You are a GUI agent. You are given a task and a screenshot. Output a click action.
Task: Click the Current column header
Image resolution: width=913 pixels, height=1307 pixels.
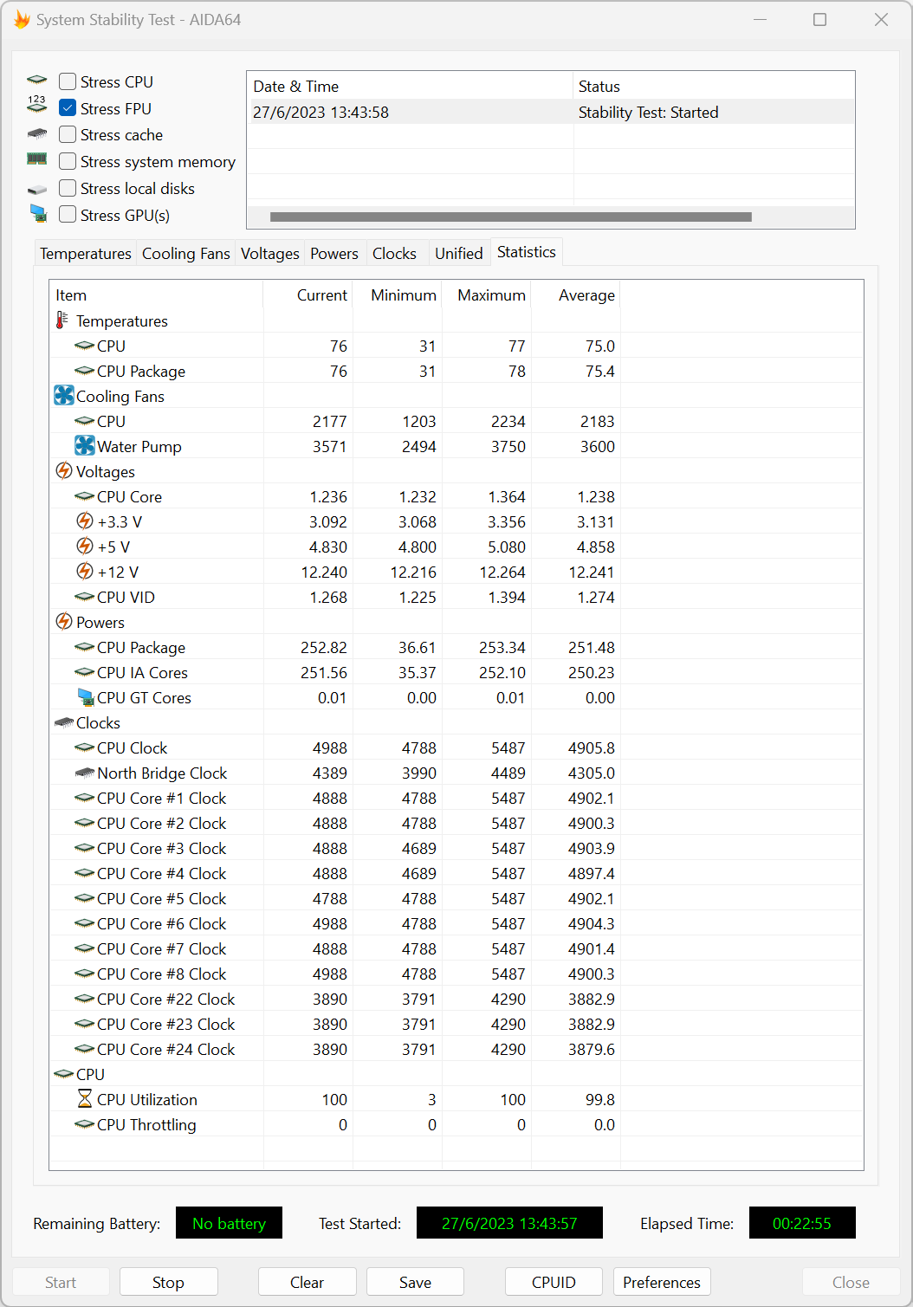308,295
